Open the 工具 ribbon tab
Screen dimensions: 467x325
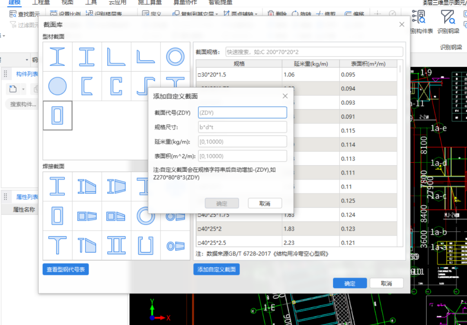pos(91,3)
